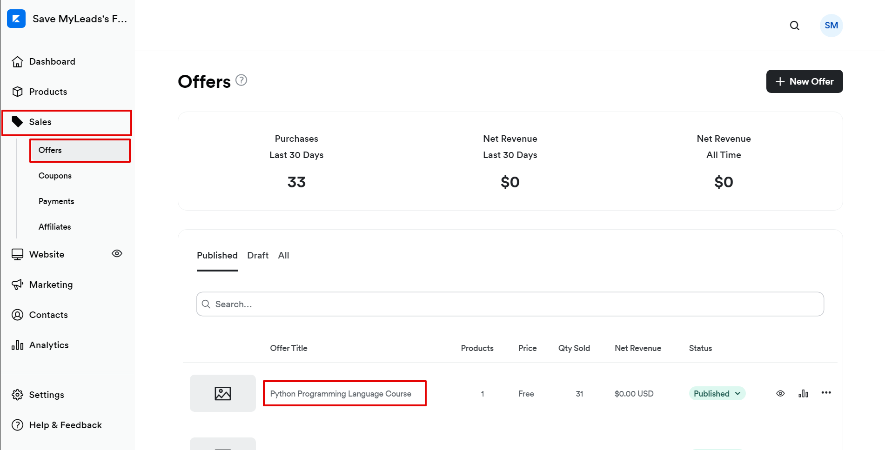885x450 pixels.
Task: Go to Contacts section
Action: [48, 315]
